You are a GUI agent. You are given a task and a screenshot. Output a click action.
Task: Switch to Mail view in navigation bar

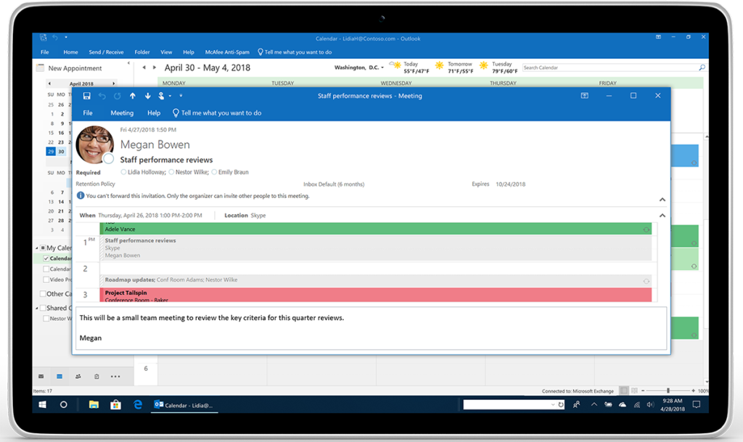[x=41, y=377]
